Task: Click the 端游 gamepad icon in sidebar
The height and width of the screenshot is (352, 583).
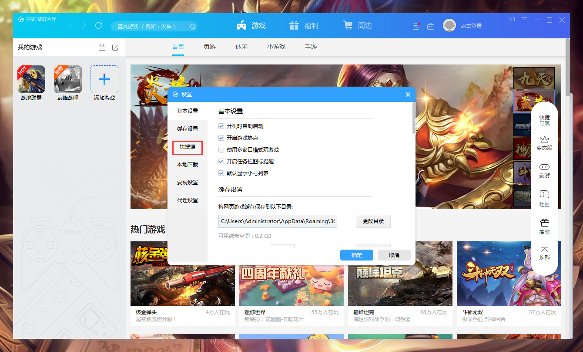Action: click(544, 167)
